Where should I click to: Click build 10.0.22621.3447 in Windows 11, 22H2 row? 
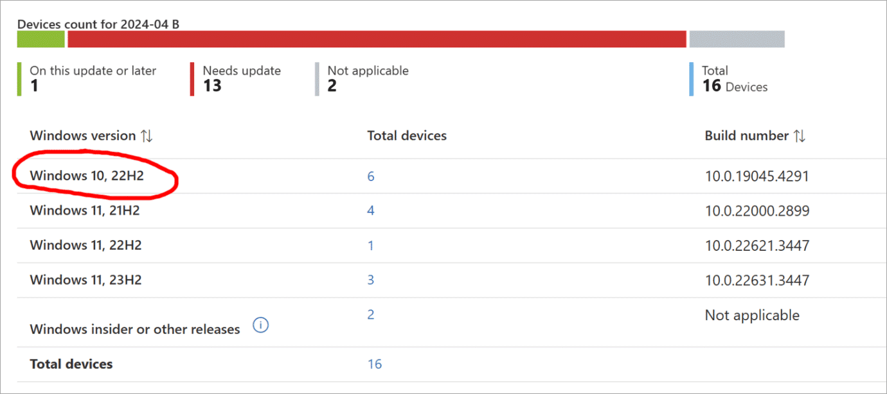[757, 245]
